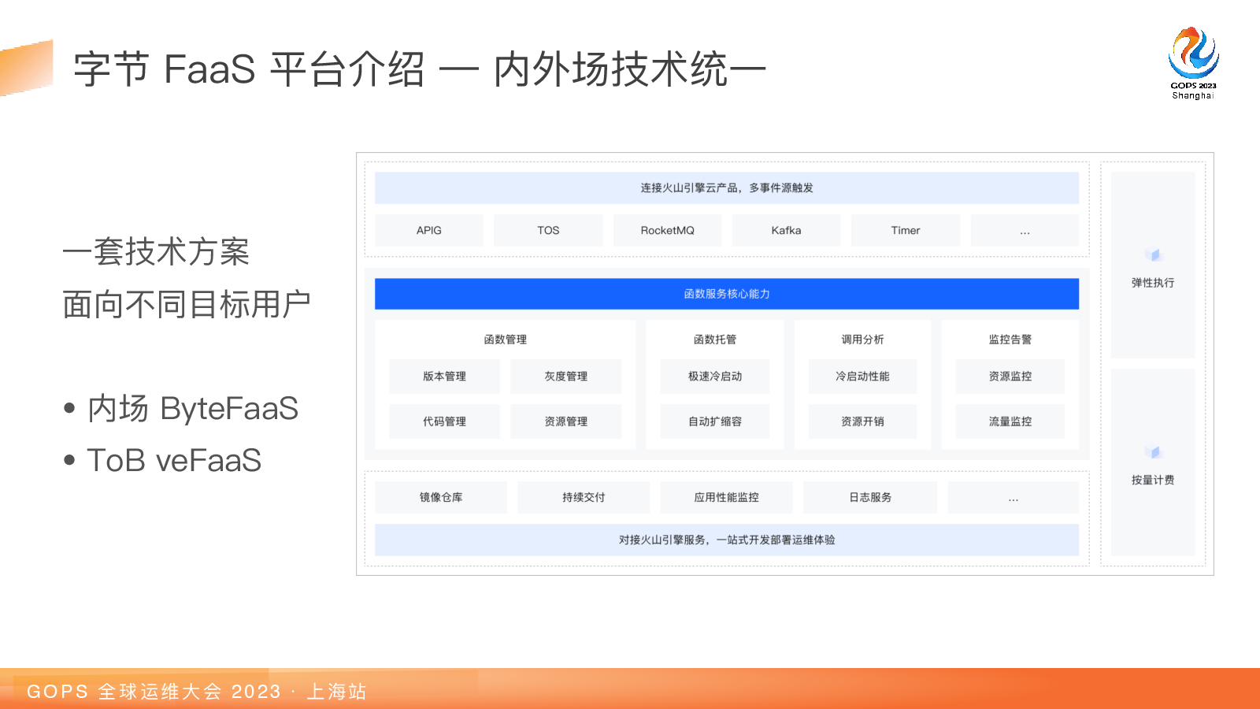Click the 资源开销 box
Screen dimensions: 1260x709
tap(862, 421)
